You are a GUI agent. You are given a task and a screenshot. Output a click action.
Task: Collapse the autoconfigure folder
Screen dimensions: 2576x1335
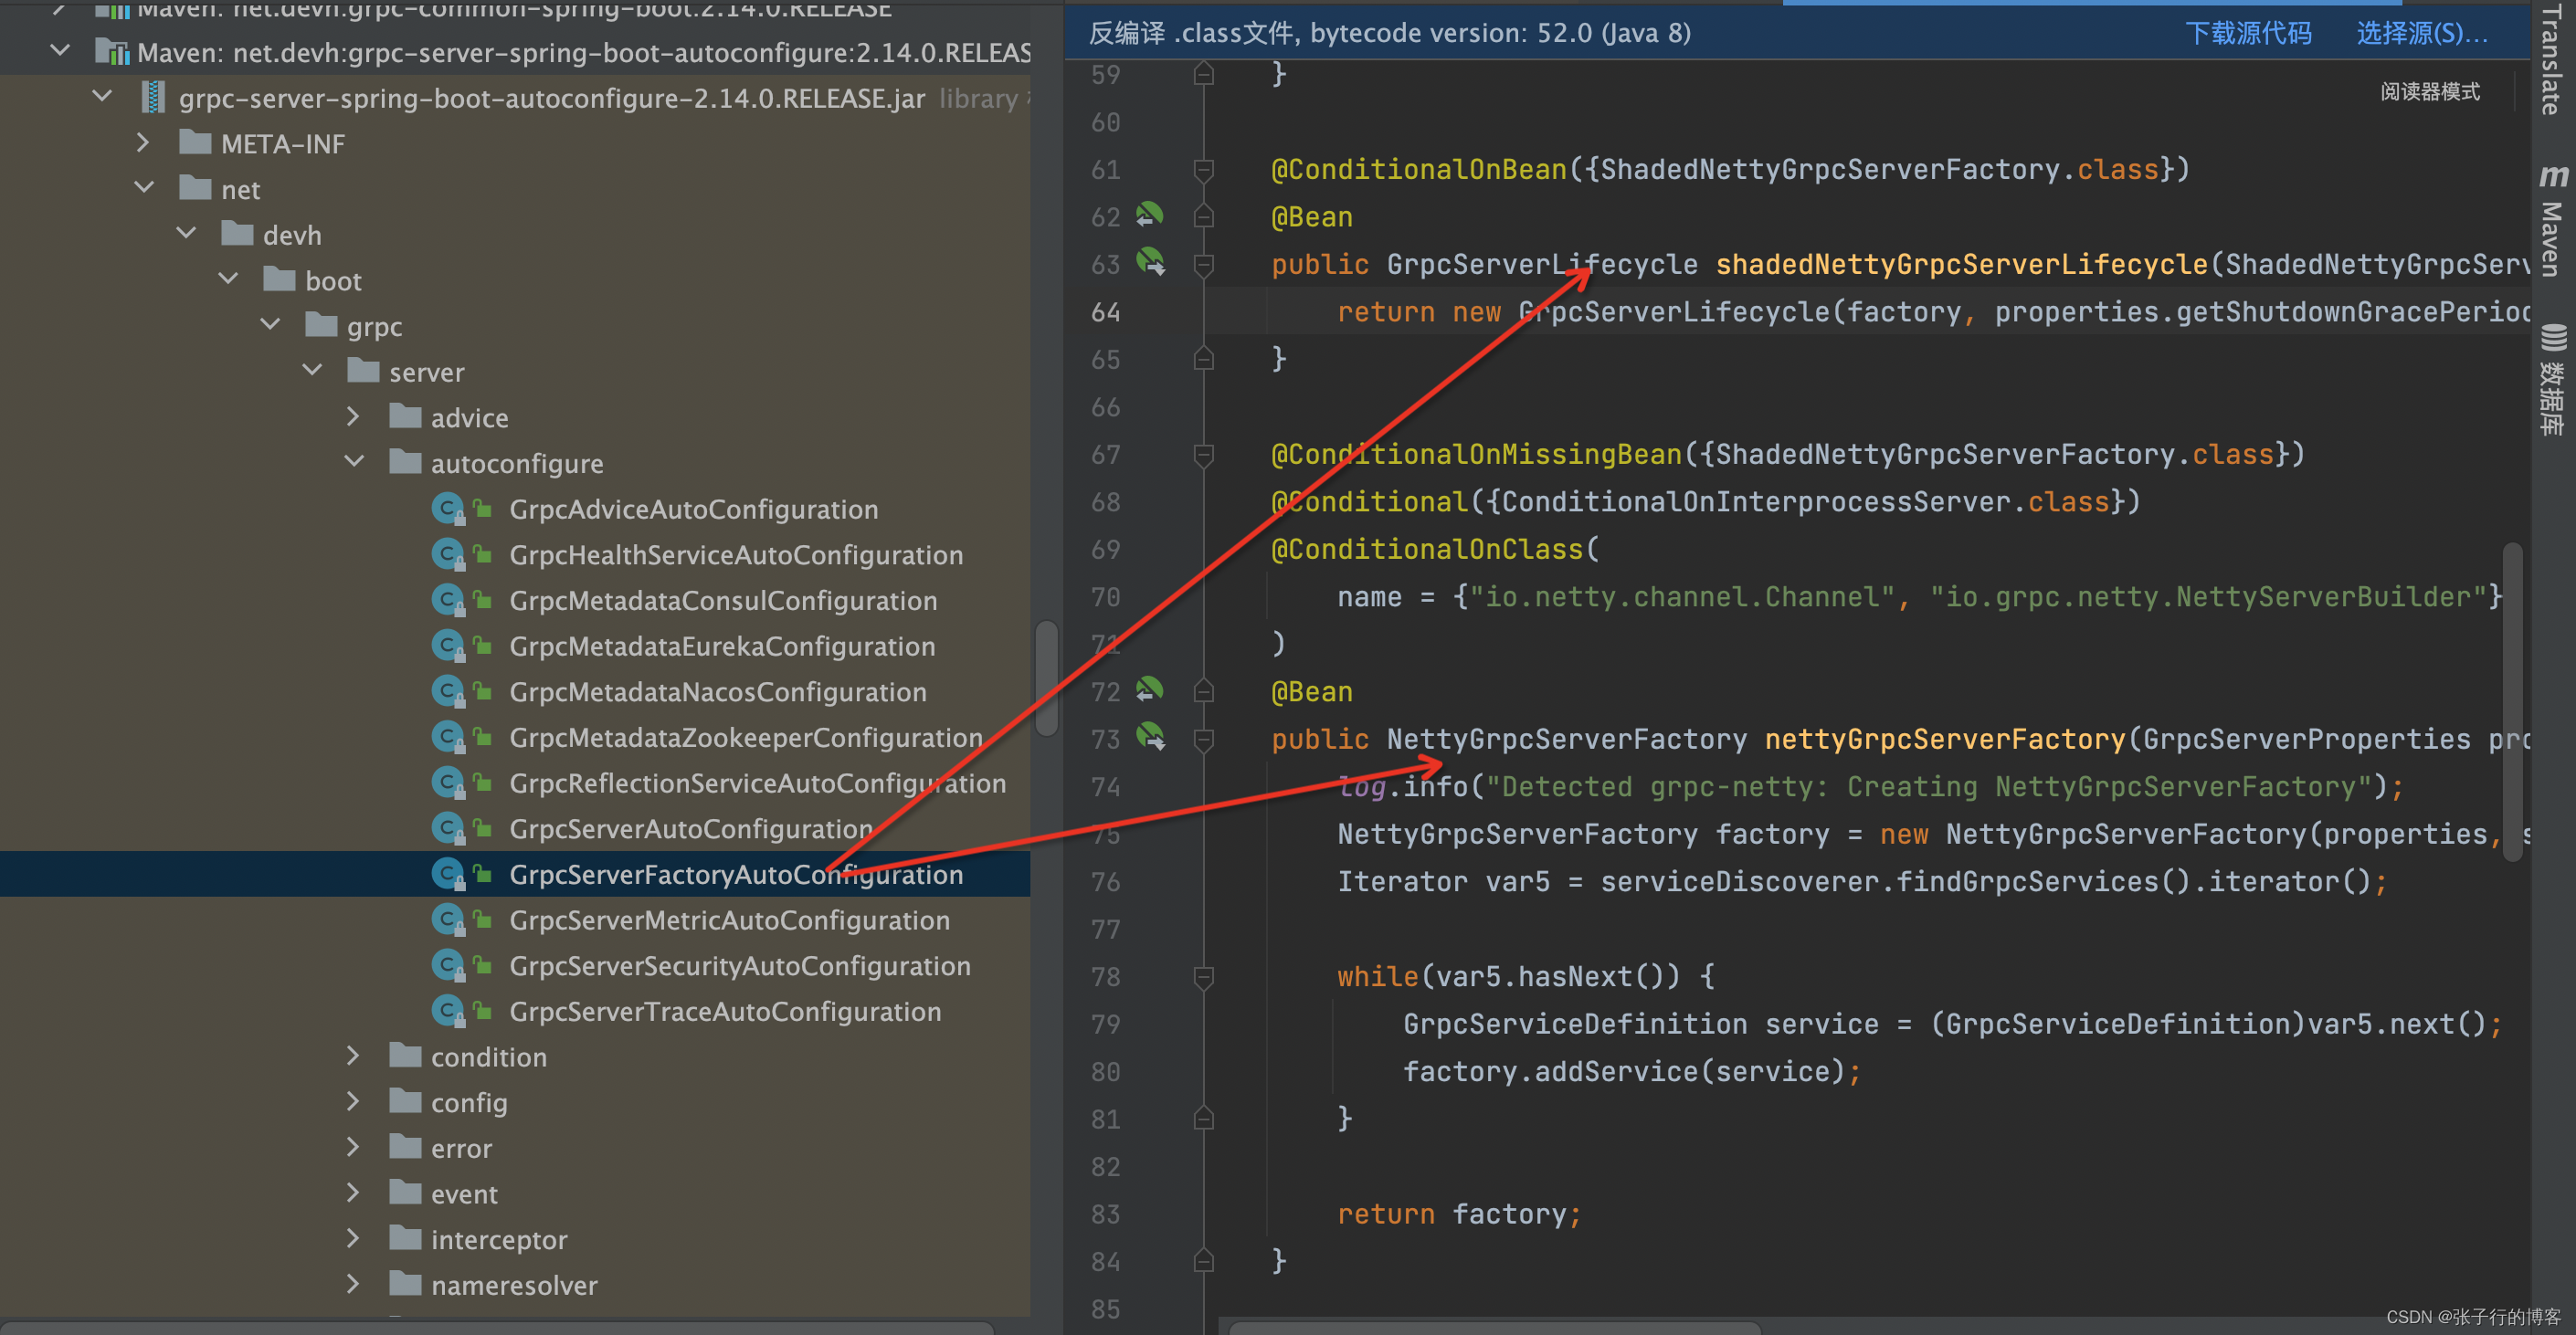pos(354,463)
